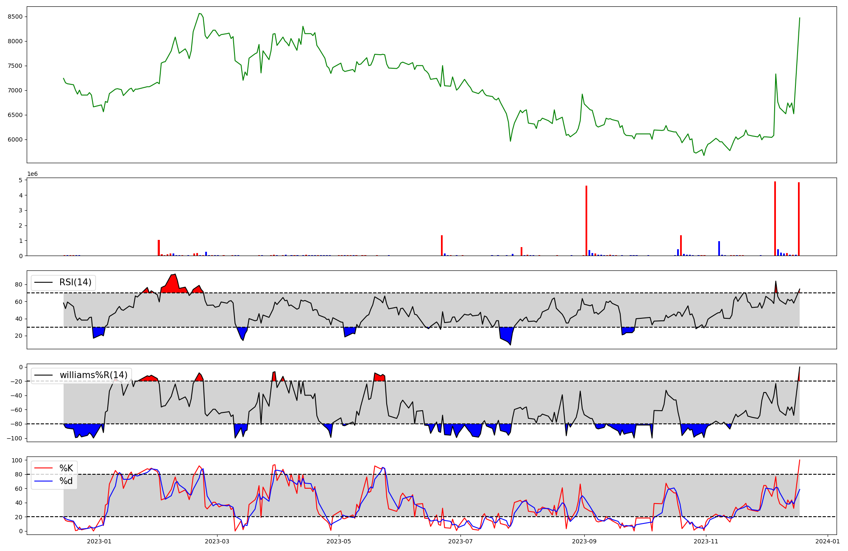Screen dimensions: 848x551
Task: Click the tall blue volume bar in November
Action: 719,248
